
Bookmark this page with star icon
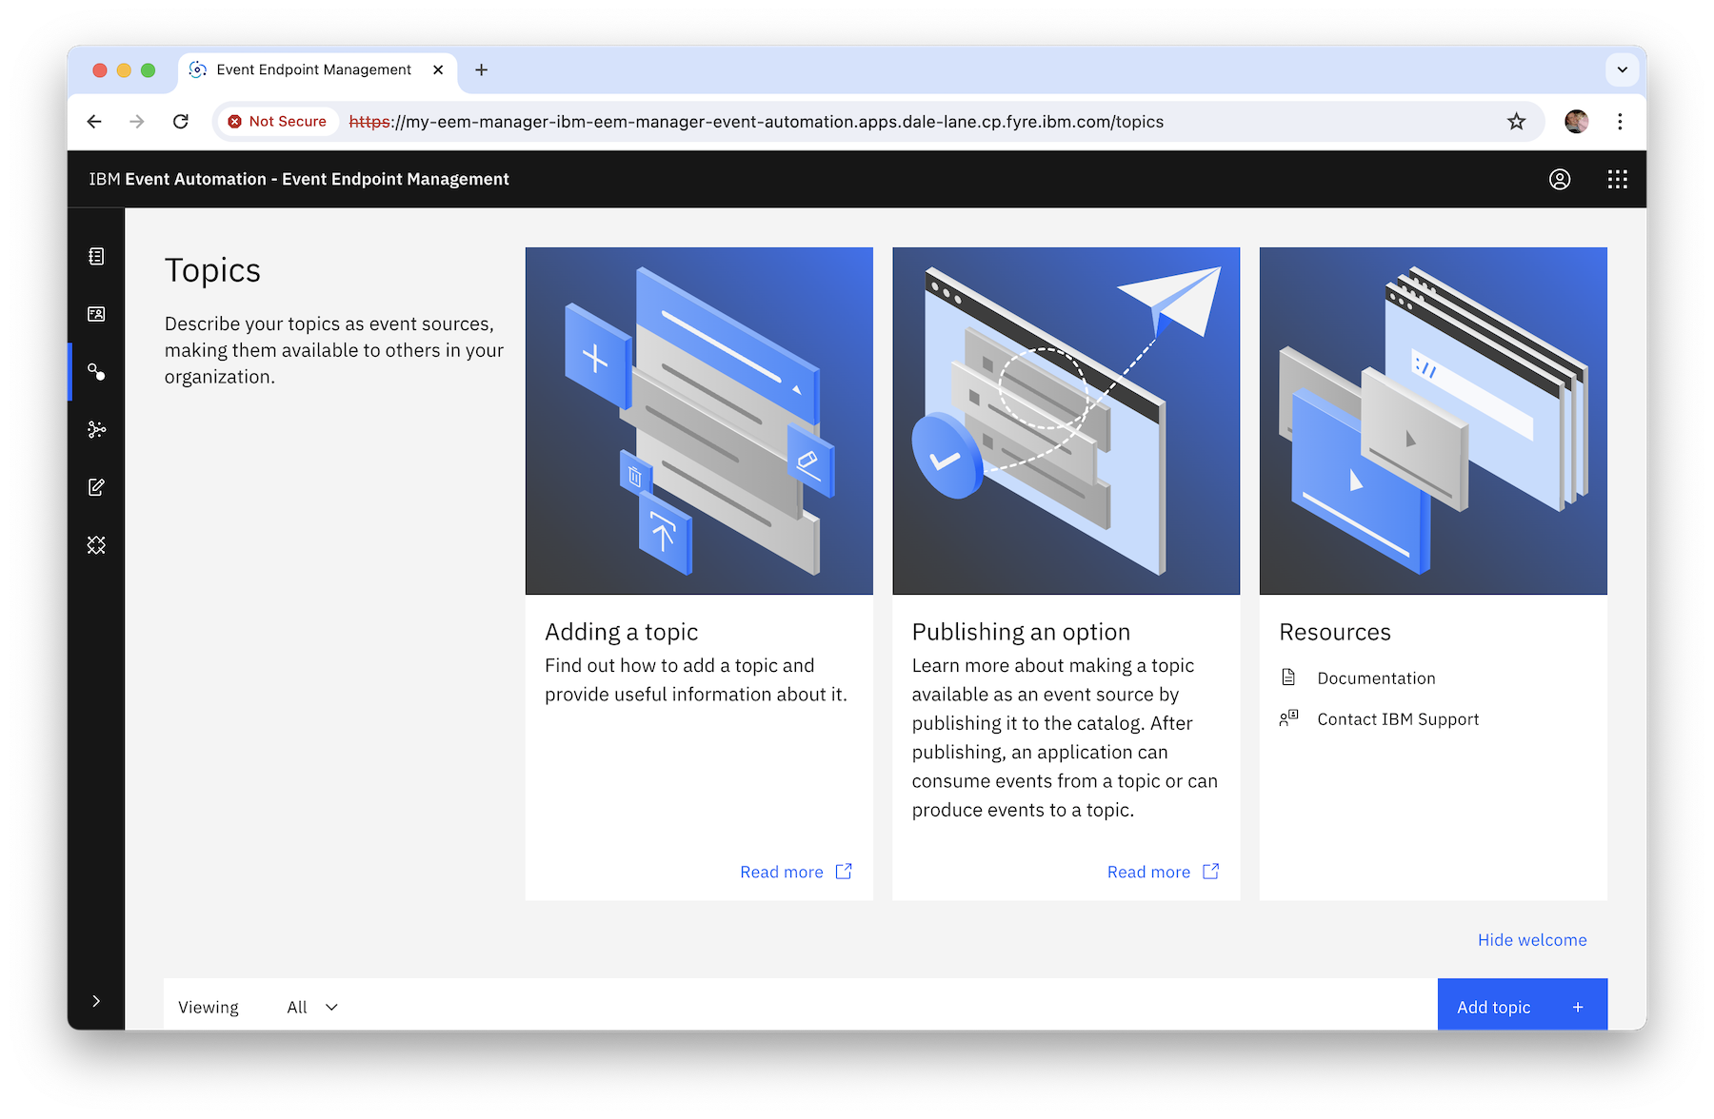(x=1517, y=122)
